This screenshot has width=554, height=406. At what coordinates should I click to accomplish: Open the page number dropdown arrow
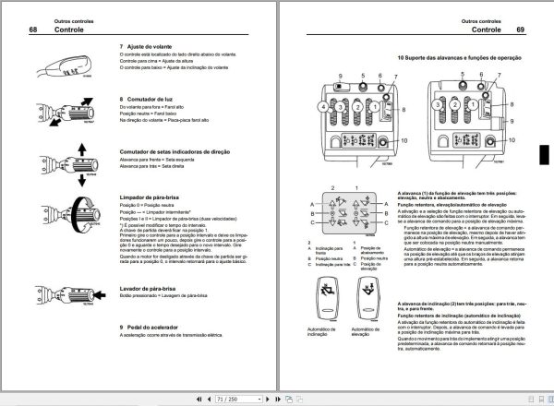(259, 400)
